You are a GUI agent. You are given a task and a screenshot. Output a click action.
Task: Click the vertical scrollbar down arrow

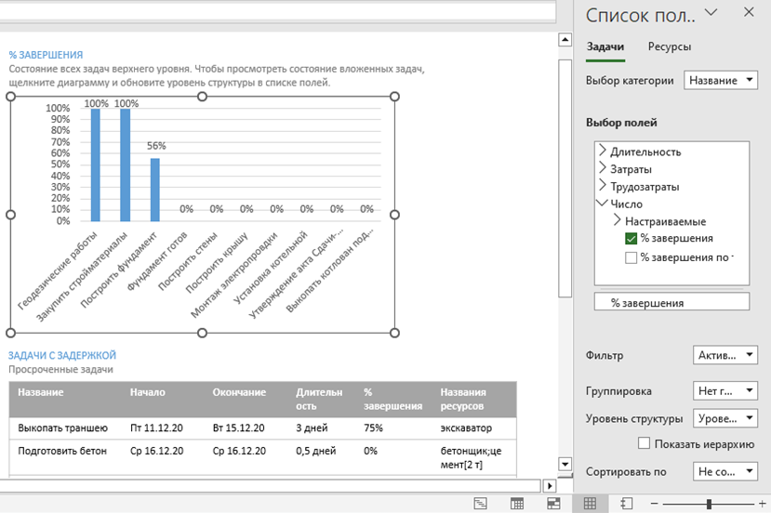click(565, 464)
